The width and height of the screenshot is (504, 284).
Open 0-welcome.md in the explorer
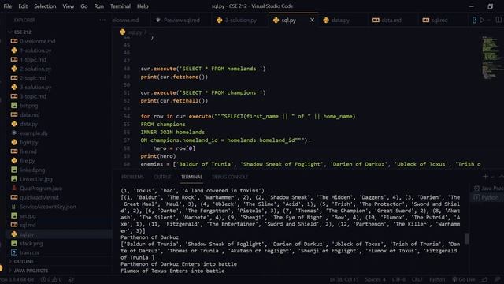[37, 41]
